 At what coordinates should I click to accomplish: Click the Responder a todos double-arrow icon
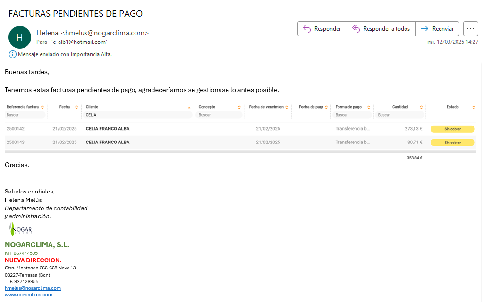pos(356,29)
